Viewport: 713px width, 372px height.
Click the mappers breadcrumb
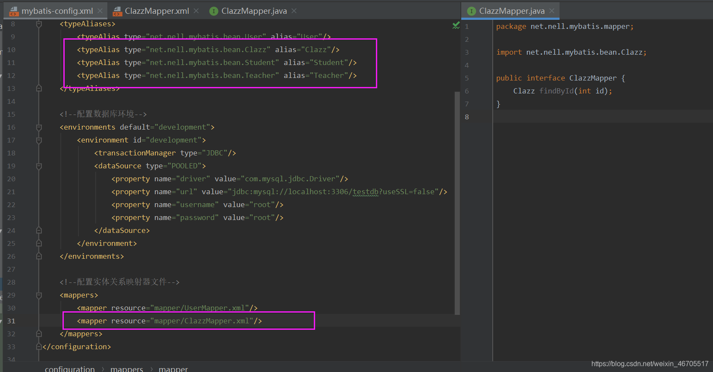tap(127, 369)
